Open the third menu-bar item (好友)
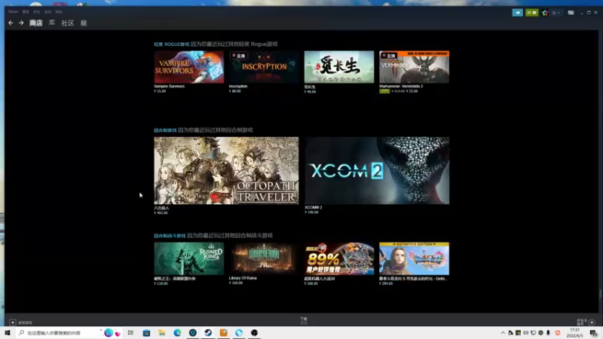The image size is (603, 339). 36,12
